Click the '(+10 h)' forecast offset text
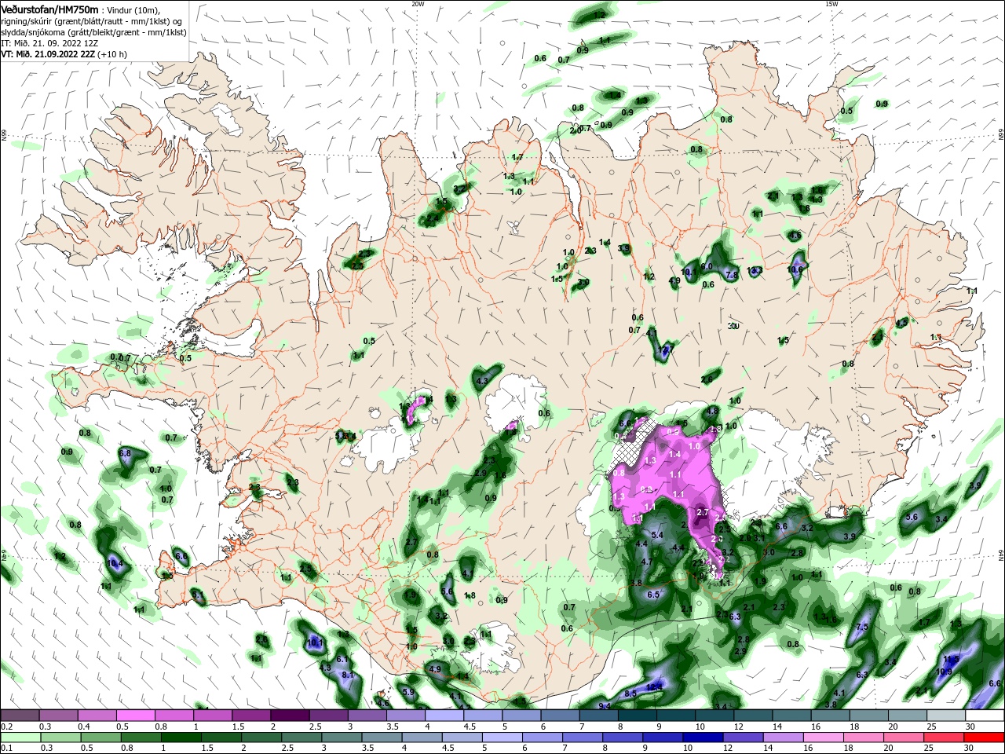 tap(113, 54)
